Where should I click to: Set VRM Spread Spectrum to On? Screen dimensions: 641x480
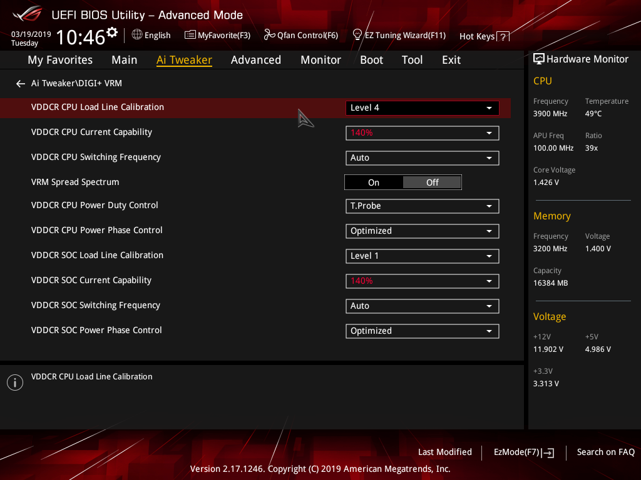374,182
